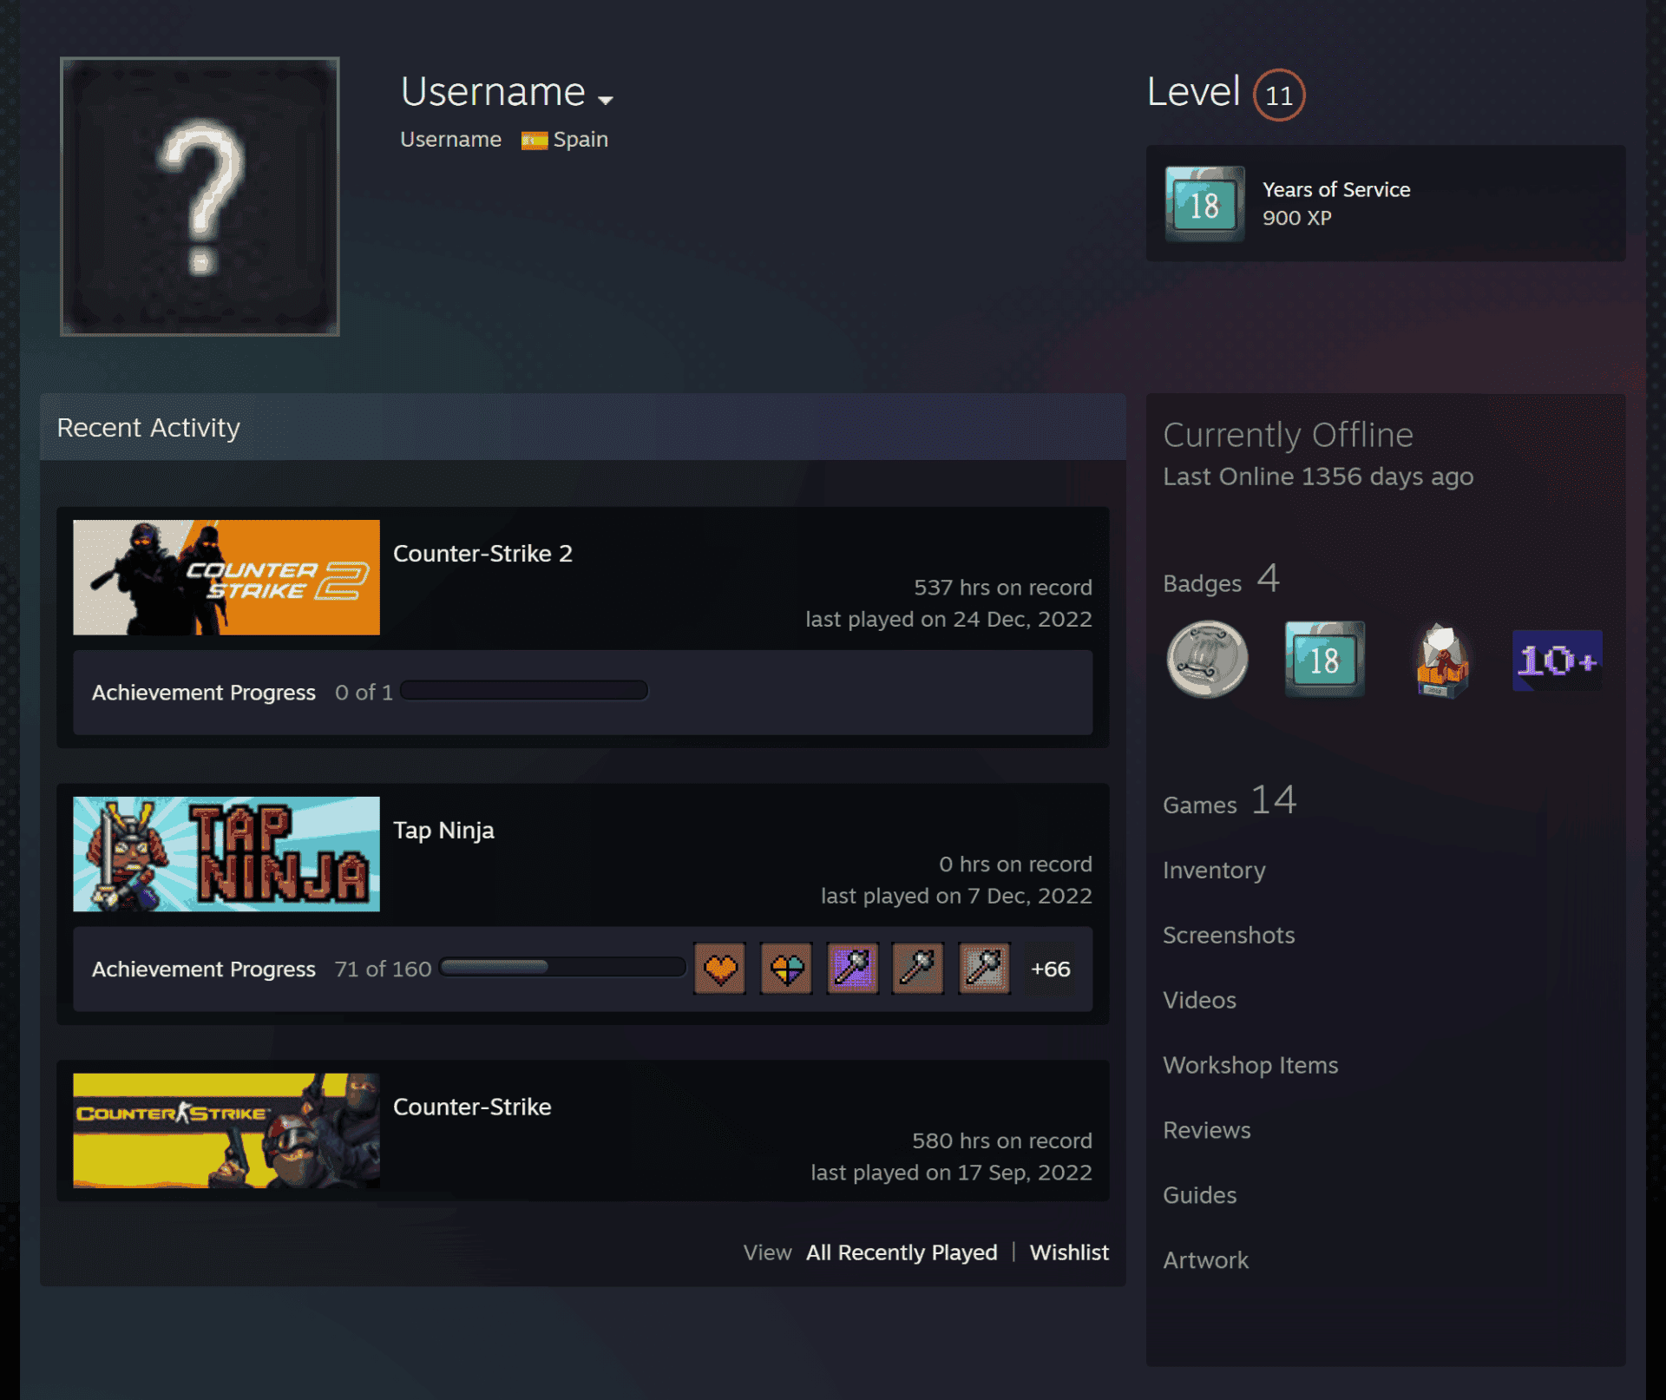The height and width of the screenshot is (1400, 1666).
Task: Open the Username dropdown arrow
Action: coord(606,100)
